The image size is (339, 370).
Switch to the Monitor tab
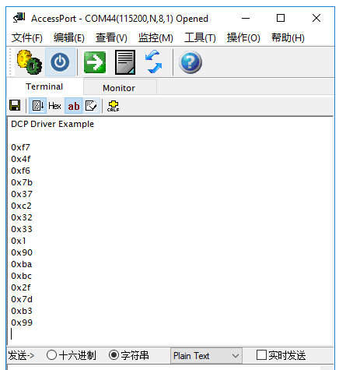pos(119,88)
